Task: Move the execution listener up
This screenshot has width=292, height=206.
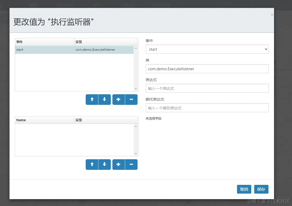Action: click(92, 100)
